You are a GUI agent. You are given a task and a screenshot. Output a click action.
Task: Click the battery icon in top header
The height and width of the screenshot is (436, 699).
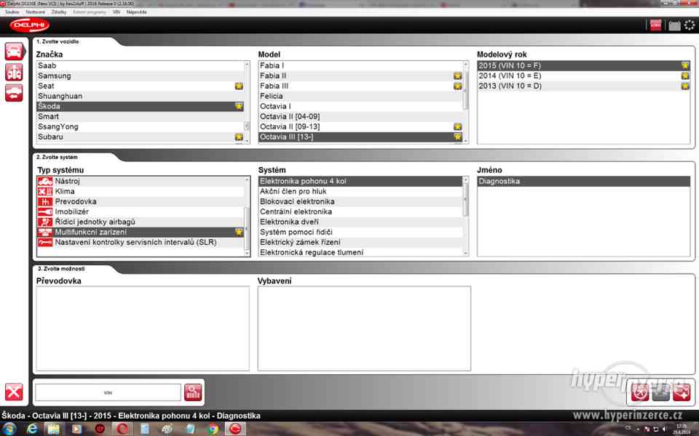674,25
